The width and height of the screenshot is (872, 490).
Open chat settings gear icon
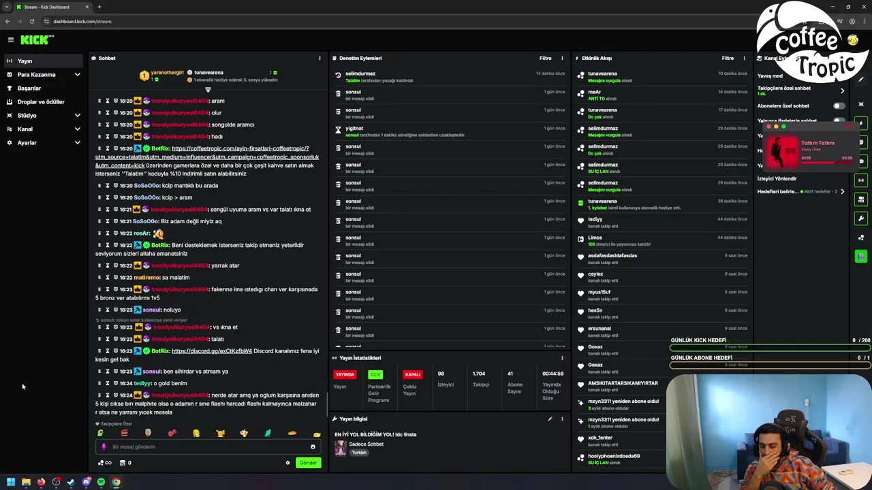tap(287, 463)
